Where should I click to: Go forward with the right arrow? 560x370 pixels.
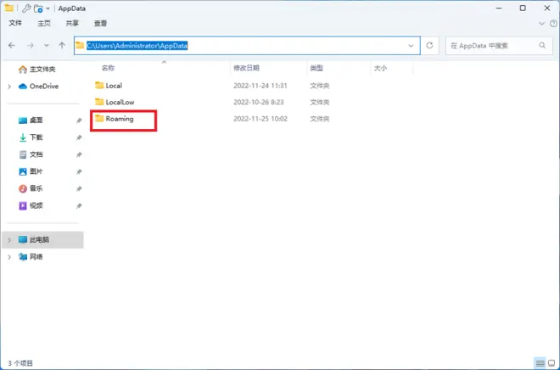click(x=31, y=45)
